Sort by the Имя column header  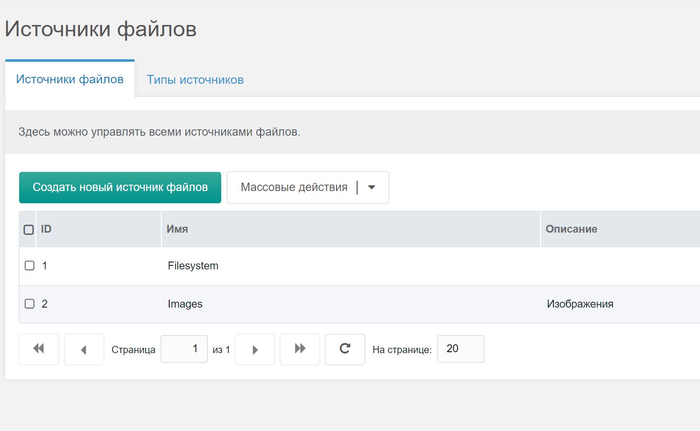coord(351,229)
